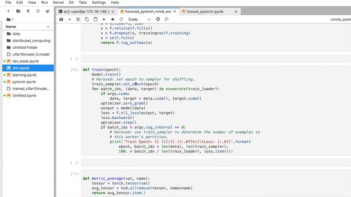Image resolution: width=351 pixels, height=197 pixels.
Task: Open the Run menu
Action: pos(44,2)
